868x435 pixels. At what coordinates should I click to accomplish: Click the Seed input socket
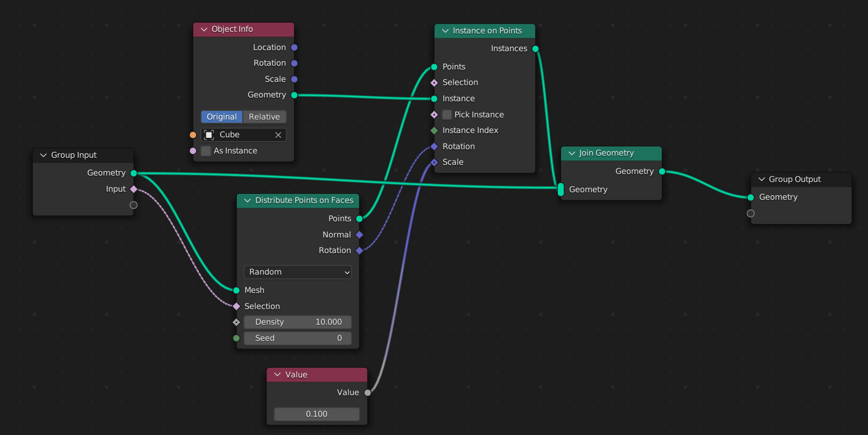[236, 338]
